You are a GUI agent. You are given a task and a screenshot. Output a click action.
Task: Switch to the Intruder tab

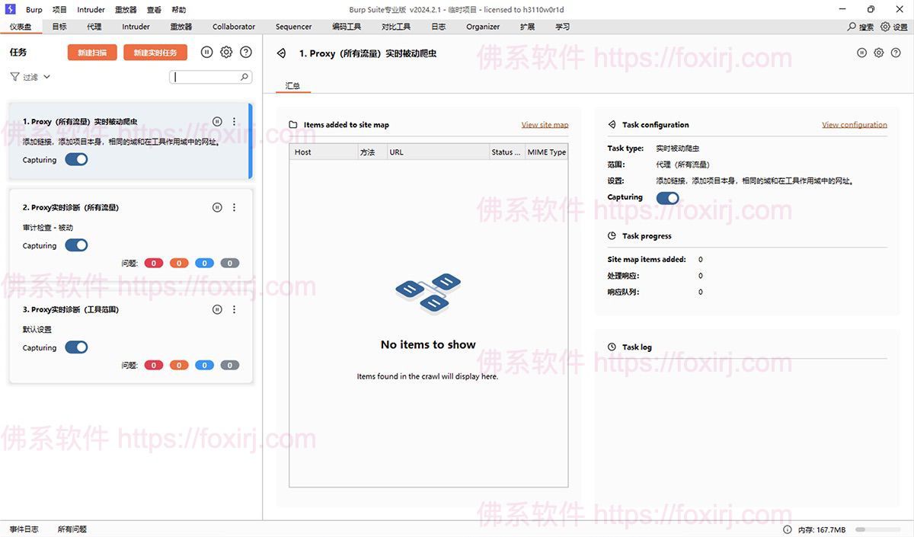pyautogui.click(x=136, y=27)
